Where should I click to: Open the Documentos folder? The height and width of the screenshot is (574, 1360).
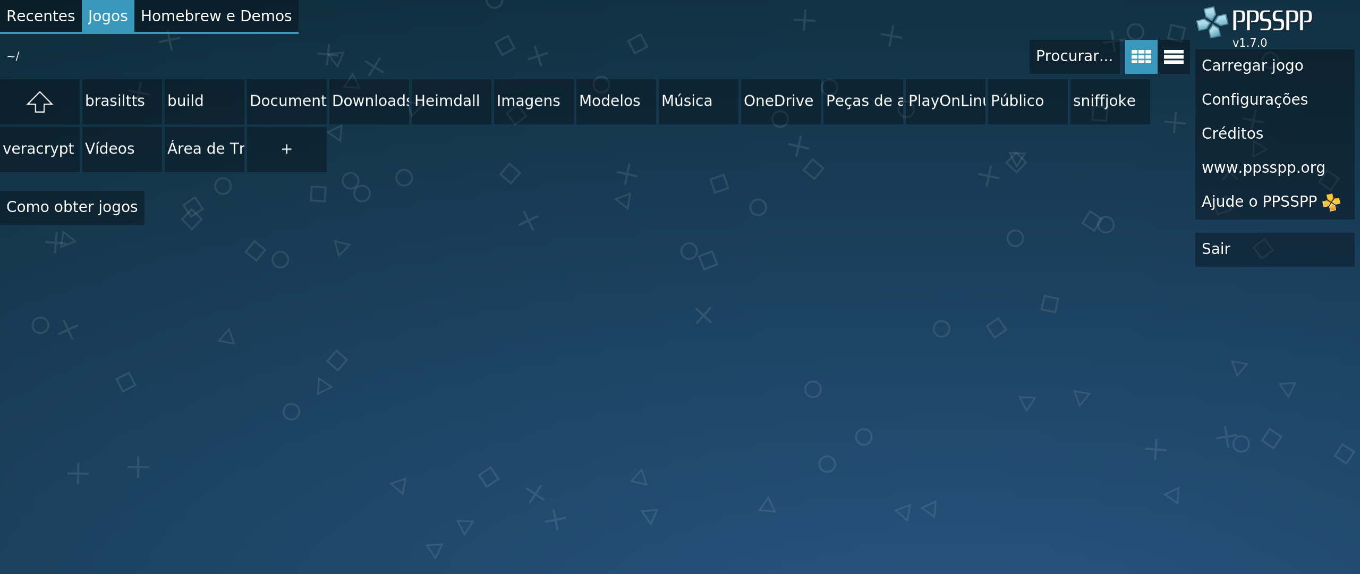pos(287,102)
